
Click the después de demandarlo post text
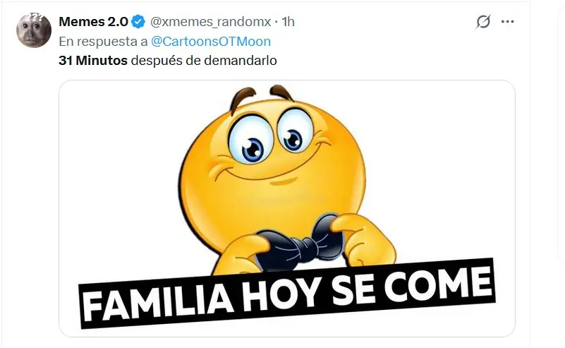[204, 60]
